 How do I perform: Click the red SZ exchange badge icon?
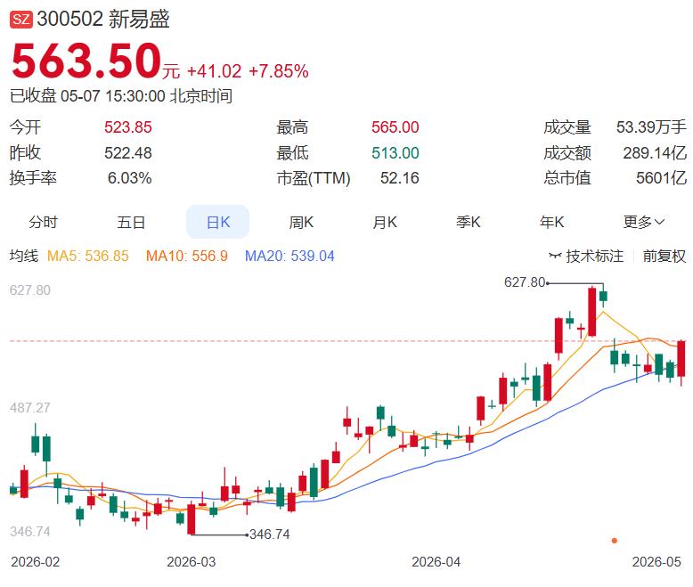point(21,20)
